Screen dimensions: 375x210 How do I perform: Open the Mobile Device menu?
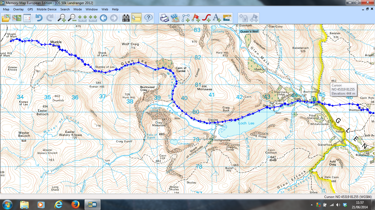click(47, 9)
